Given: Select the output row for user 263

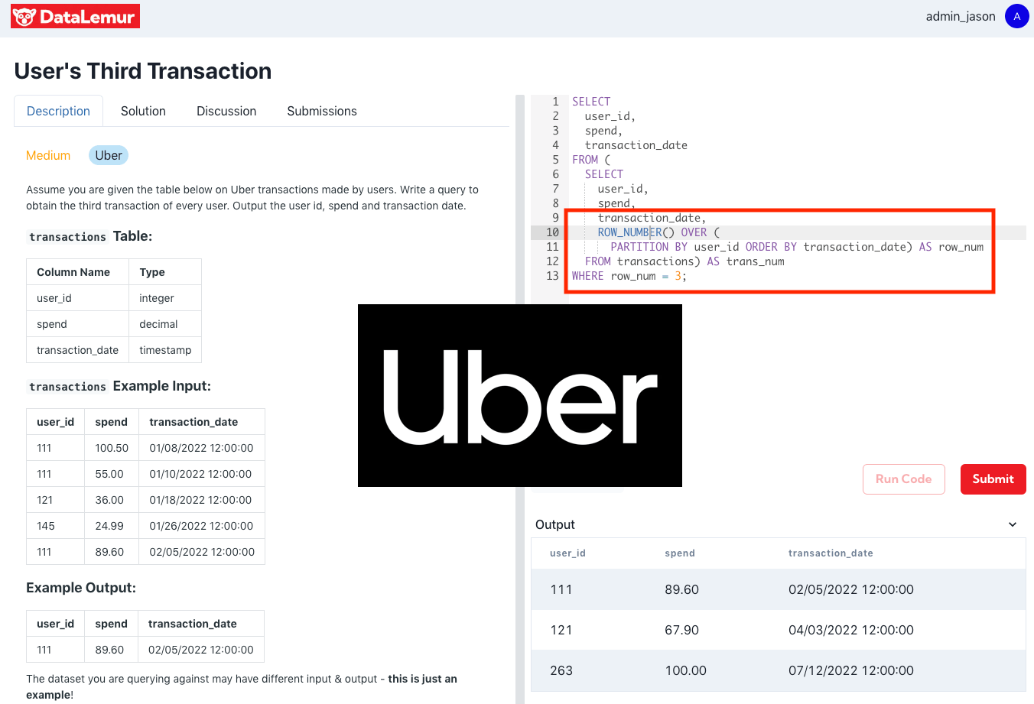Looking at the screenshot, I should pos(778,670).
